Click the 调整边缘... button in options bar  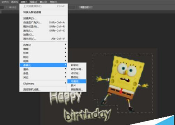pyautogui.click(x=86, y=7)
